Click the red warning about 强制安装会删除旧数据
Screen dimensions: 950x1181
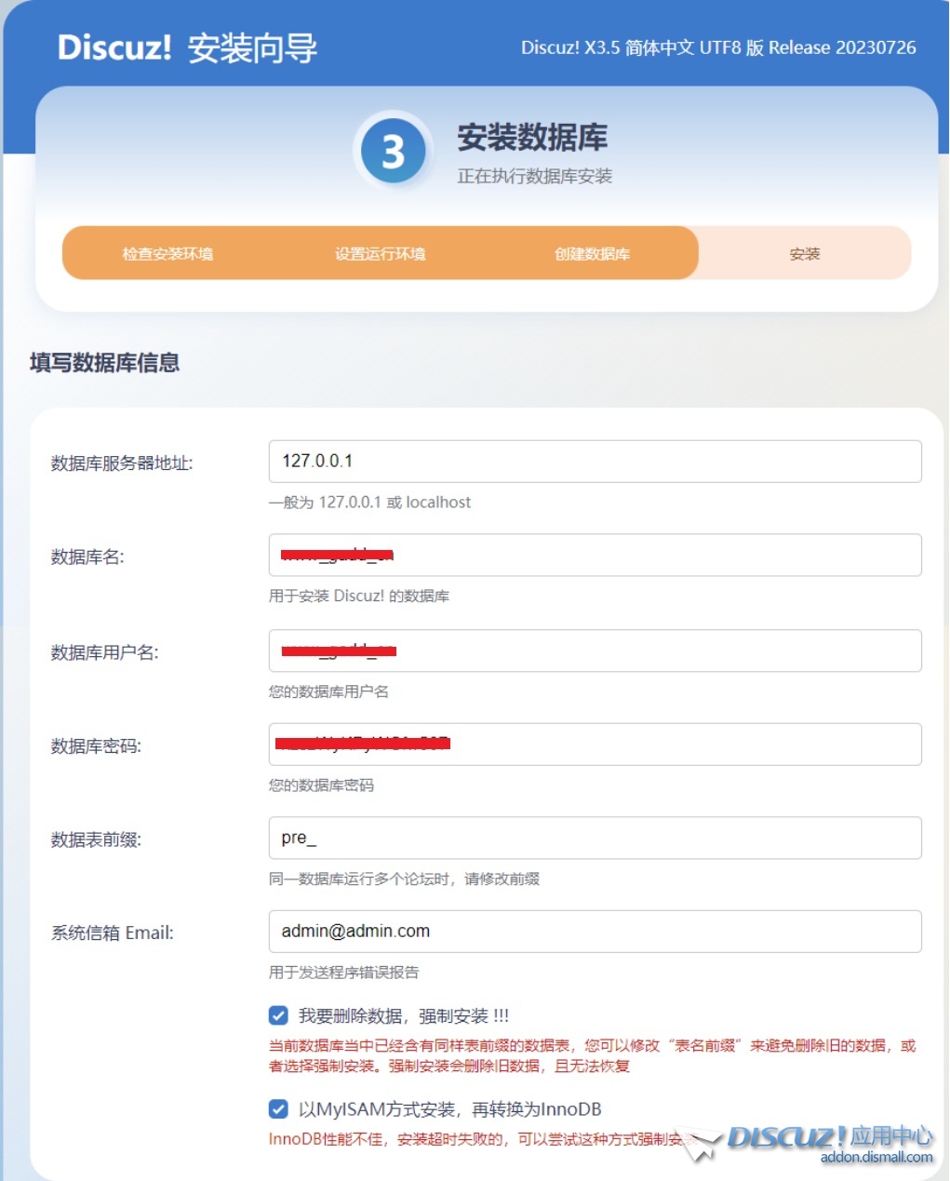(593, 1055)
